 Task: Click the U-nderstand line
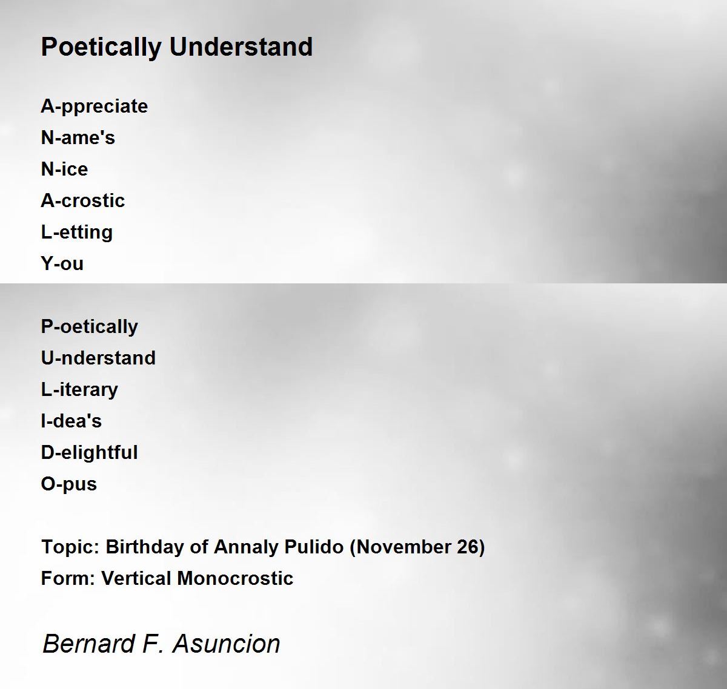coord(98,358)
